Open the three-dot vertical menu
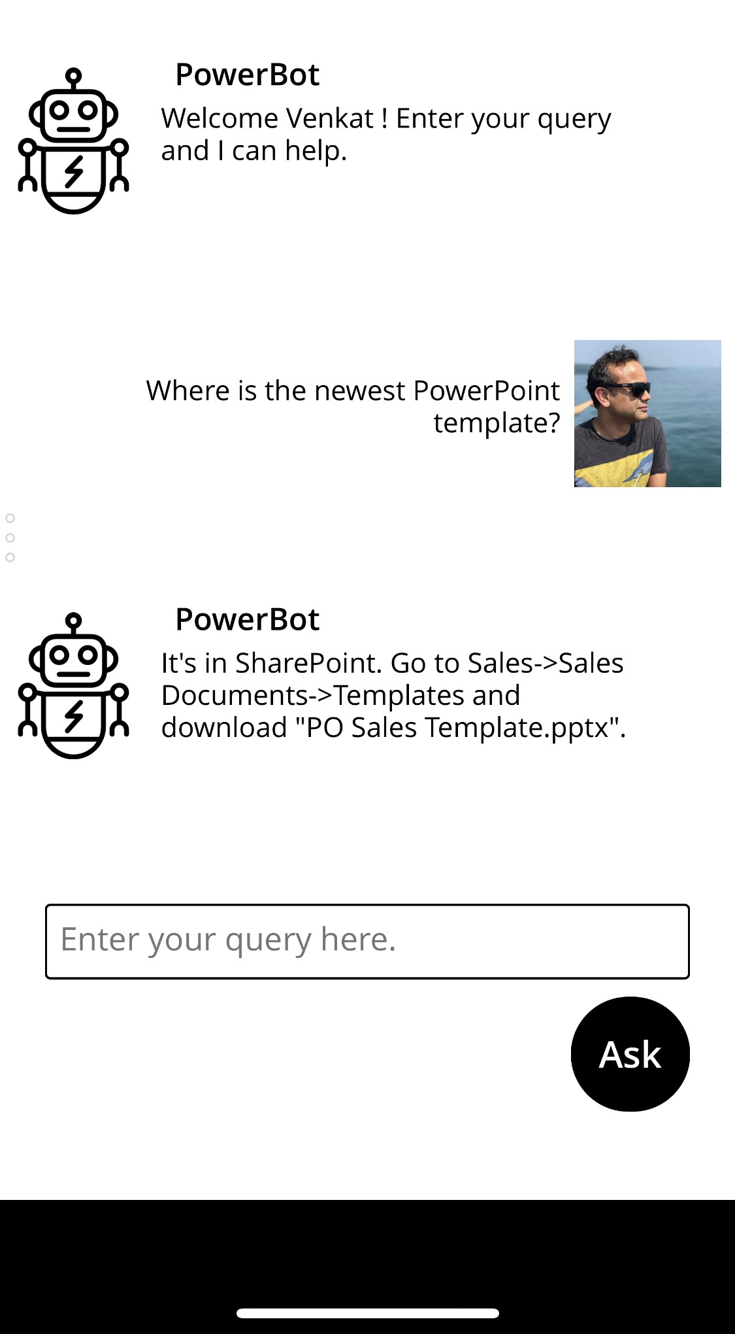This screenshot has width=735, height=1334. click(10, 538)
